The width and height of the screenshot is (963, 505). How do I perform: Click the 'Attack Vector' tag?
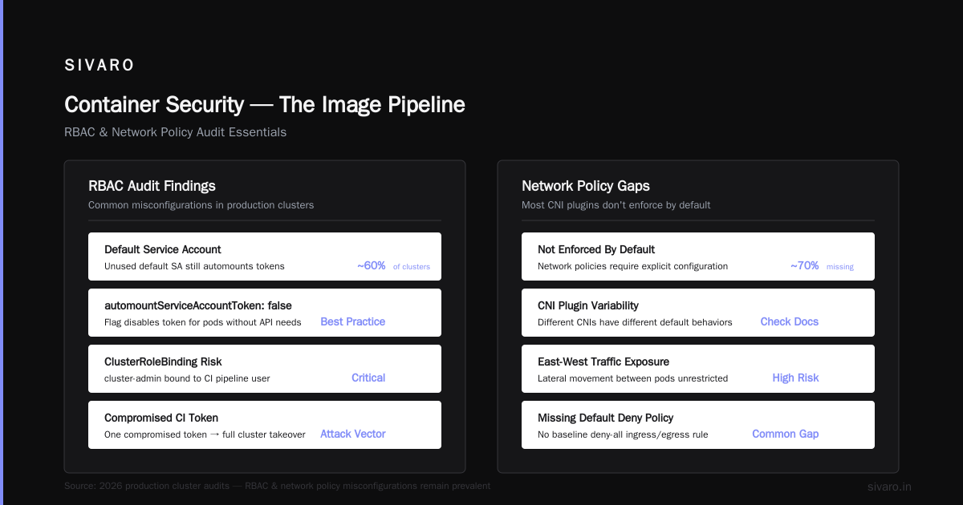click(353, 434)
